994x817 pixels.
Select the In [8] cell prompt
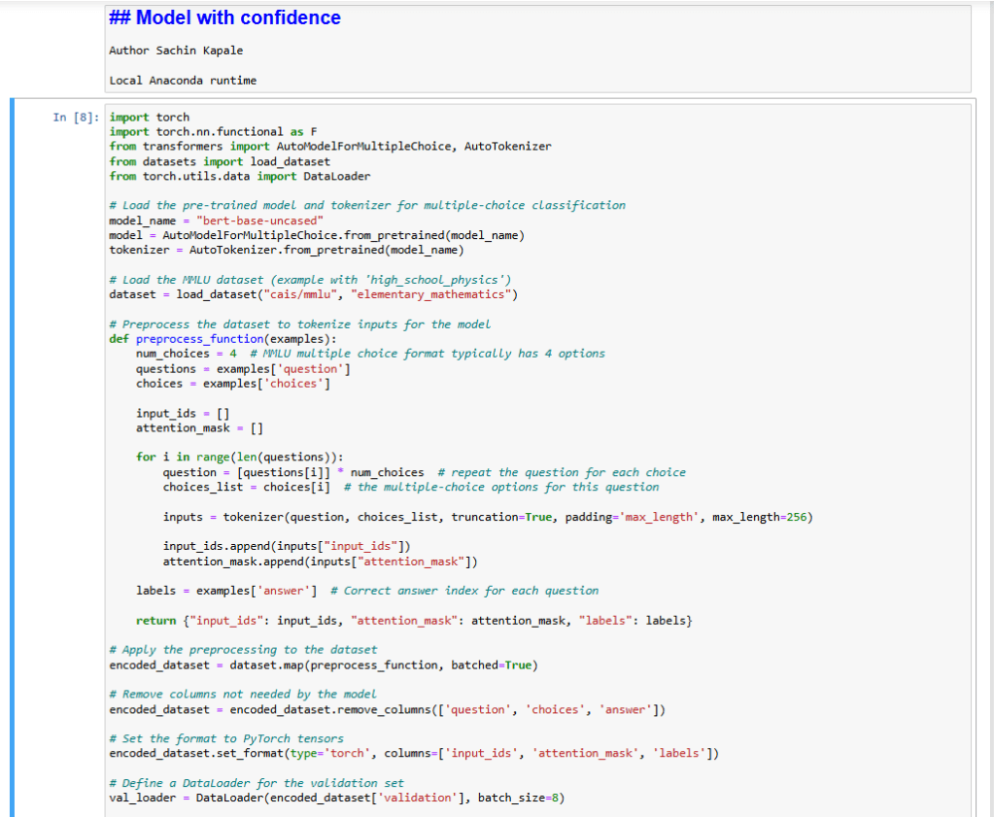pos(76,118)
